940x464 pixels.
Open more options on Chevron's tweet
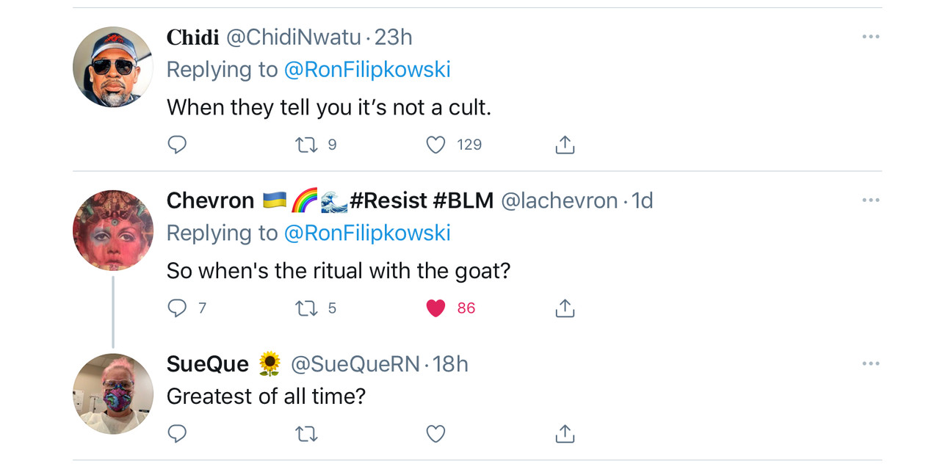pyautogui.click(x=870, y=200)
